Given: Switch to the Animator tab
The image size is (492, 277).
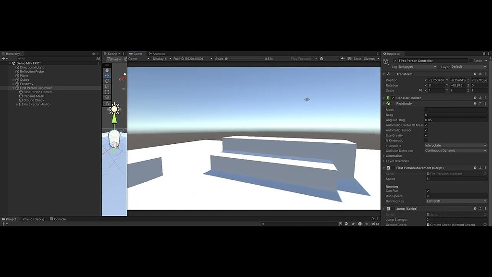Looking at the screenshot, I should (x=160, y=53).
